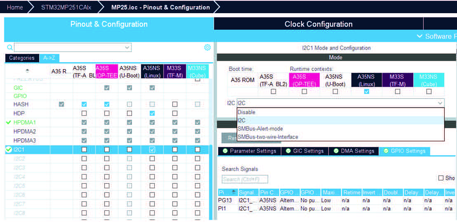Toggle A35S (TF-A BL2) boot checkbox in Mode

(x=273, y=91)
